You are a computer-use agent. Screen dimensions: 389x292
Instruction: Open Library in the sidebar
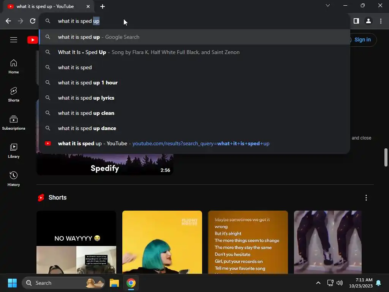14,151
